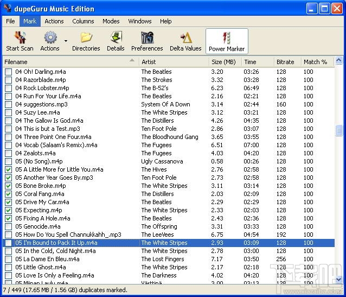Check the box for 04 Oh! Darling.m4a
This screenshot has height=297, width=346.
click(8, 72)
